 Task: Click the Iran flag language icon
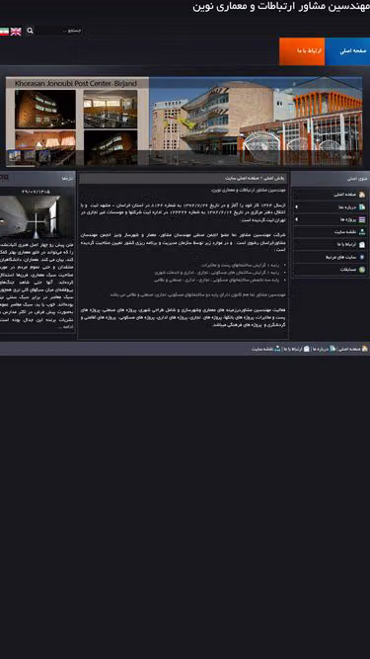(4, 32)
